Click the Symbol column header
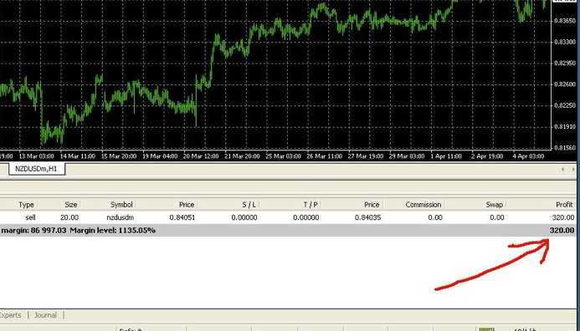The width and height of the screenshot is (580, 331). coord(121,205)
